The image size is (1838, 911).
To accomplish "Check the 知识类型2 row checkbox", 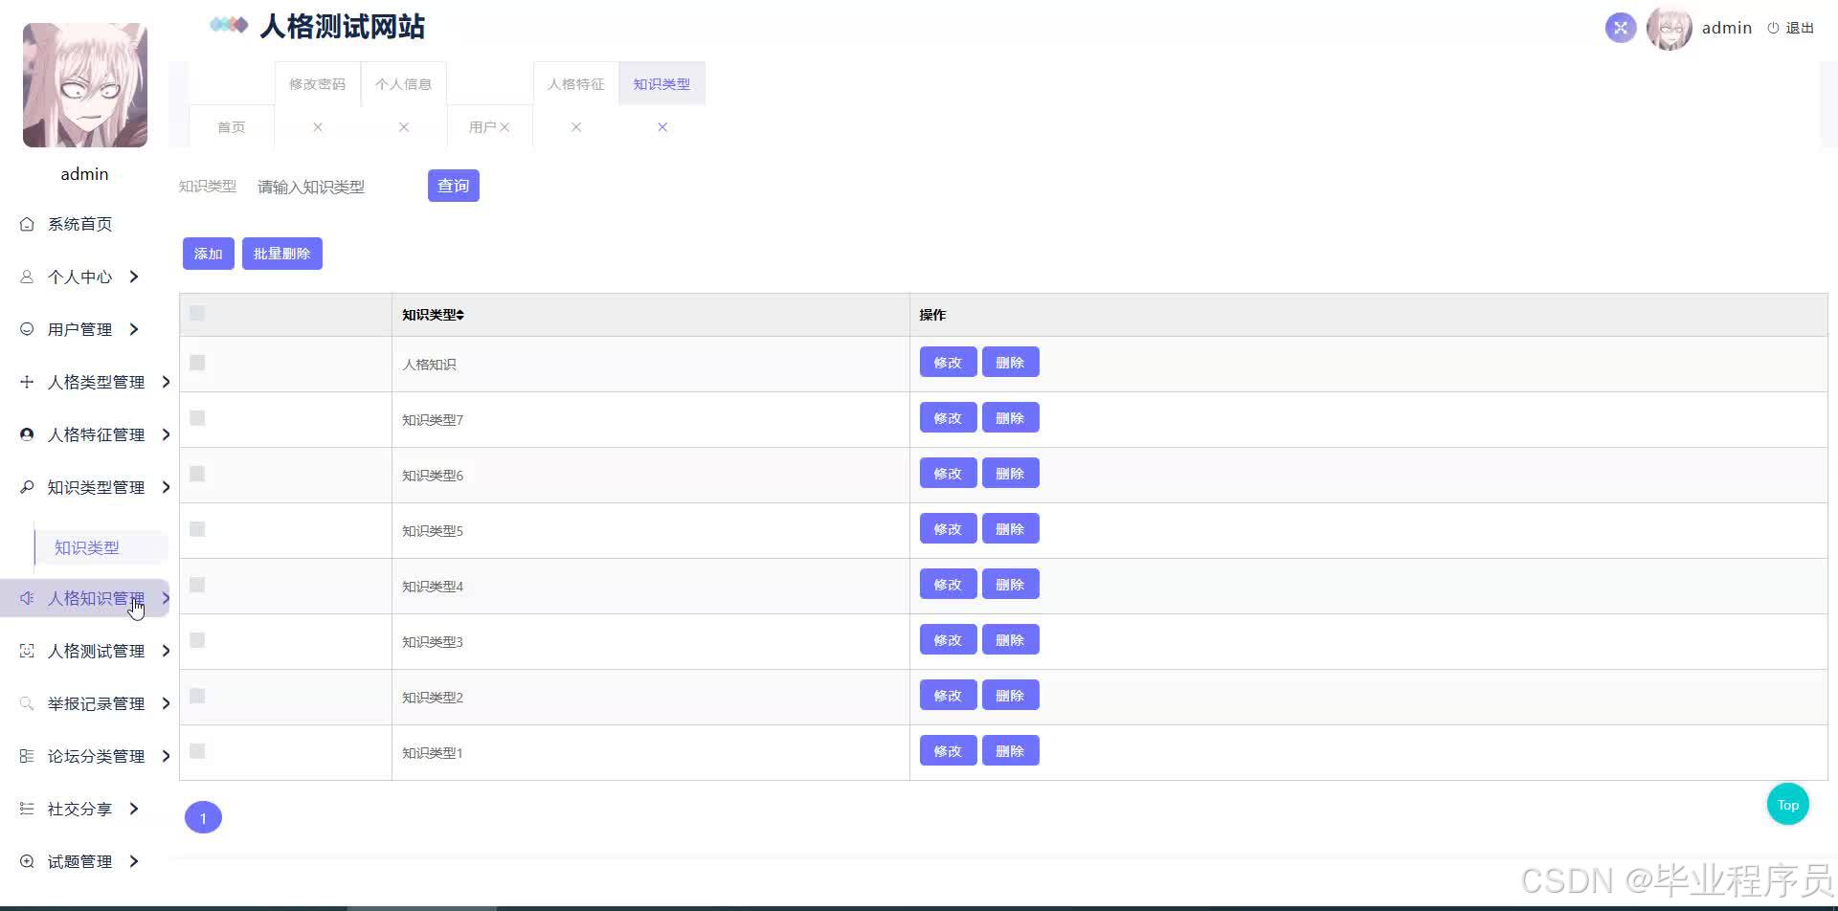I will (x=197, y=696).
